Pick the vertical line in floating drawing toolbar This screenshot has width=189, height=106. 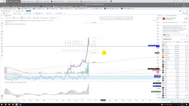(x=111, y=18)
